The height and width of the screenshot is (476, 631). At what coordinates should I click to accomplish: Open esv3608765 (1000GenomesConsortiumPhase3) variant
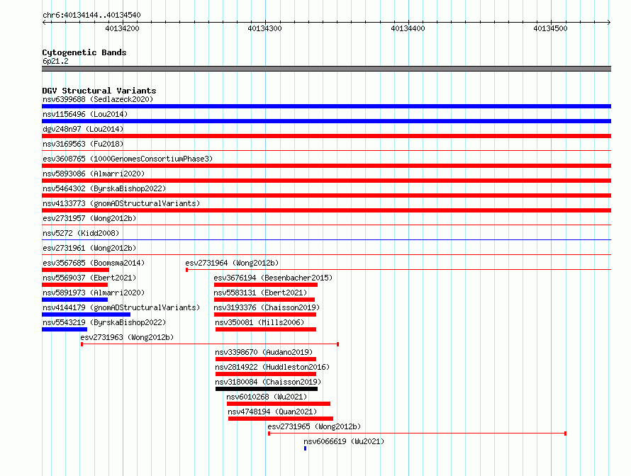[128, 159]
